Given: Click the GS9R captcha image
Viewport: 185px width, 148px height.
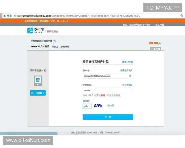Looking at the screenshot, I should click(98, 106).
